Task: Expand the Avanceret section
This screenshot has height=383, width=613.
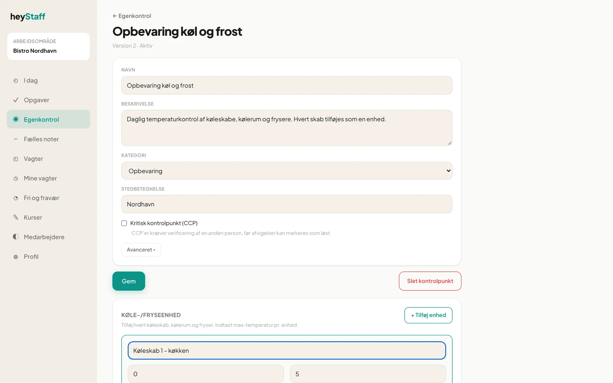Action: coord(141,250)
